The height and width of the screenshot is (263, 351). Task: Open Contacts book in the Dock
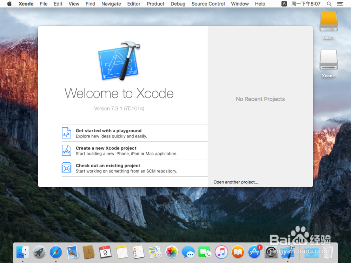click(89, 252)
